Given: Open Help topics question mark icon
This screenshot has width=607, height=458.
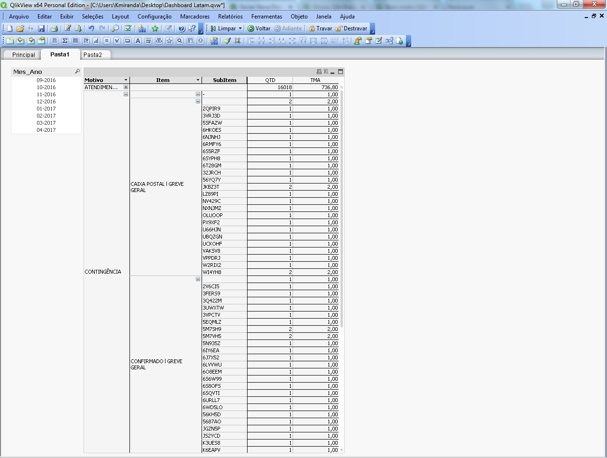Looking at the screenshot, I should 181,28.
